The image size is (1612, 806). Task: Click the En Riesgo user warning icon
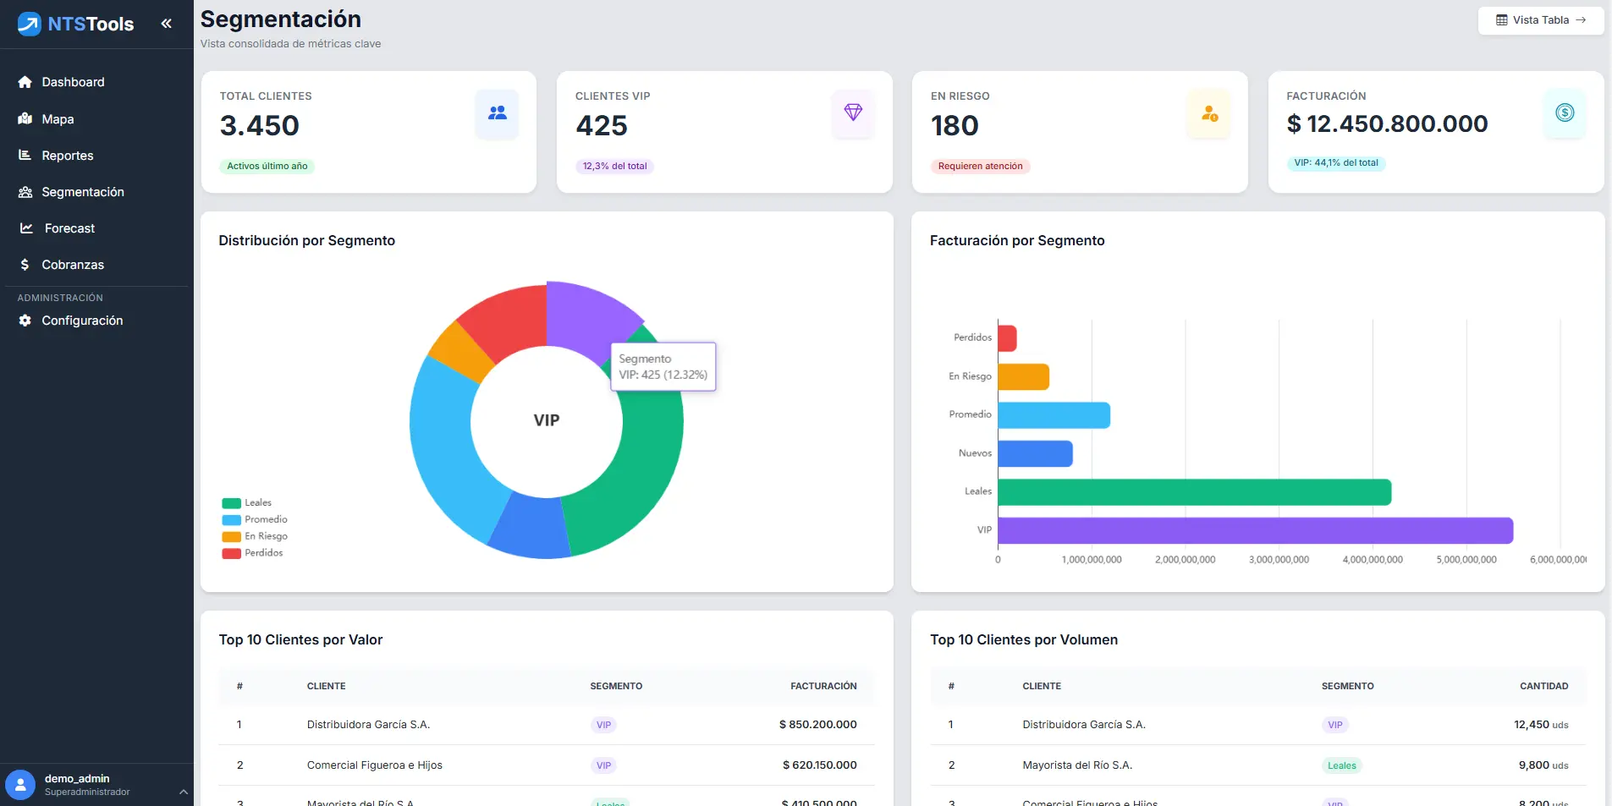pyautogui.click(x=1209, y=112)
